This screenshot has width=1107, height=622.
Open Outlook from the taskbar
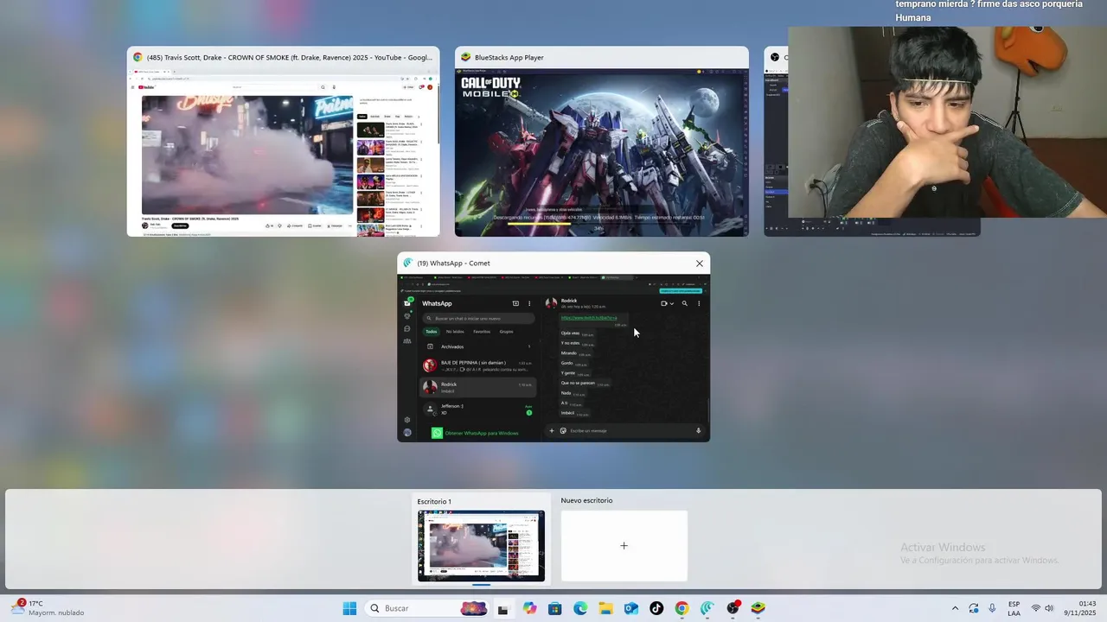[631, 608]
